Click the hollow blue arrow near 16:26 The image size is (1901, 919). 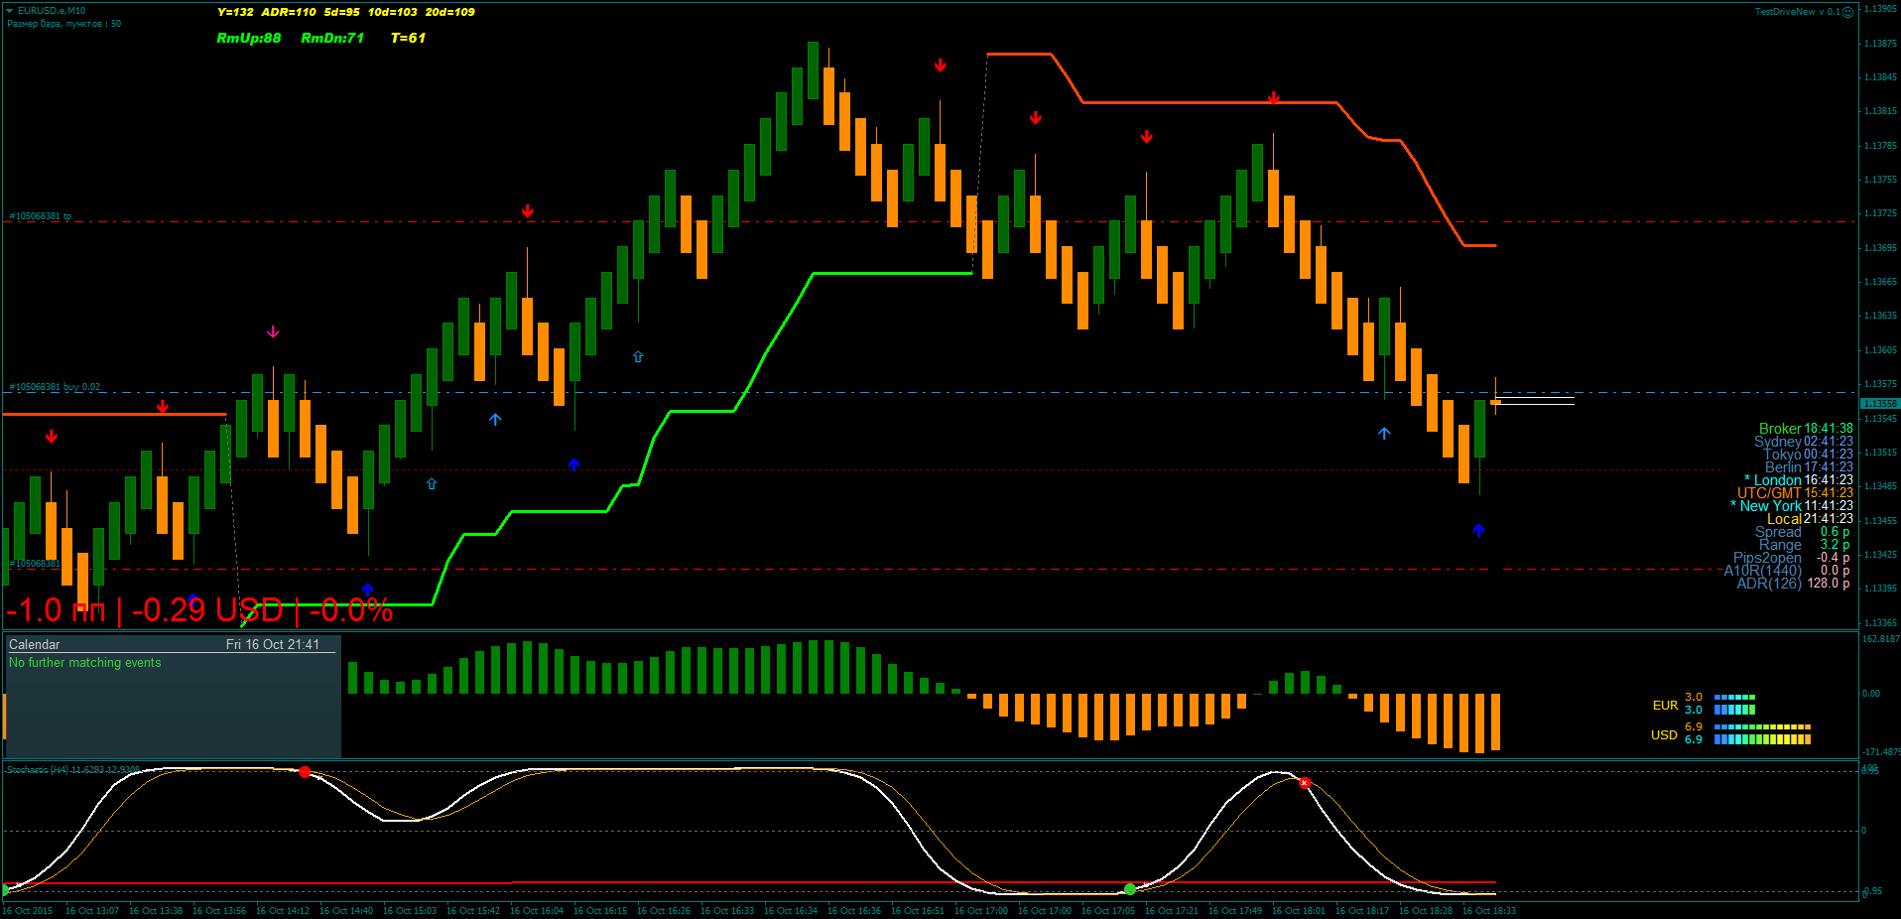pyautogui.click(x=638, y=356)
